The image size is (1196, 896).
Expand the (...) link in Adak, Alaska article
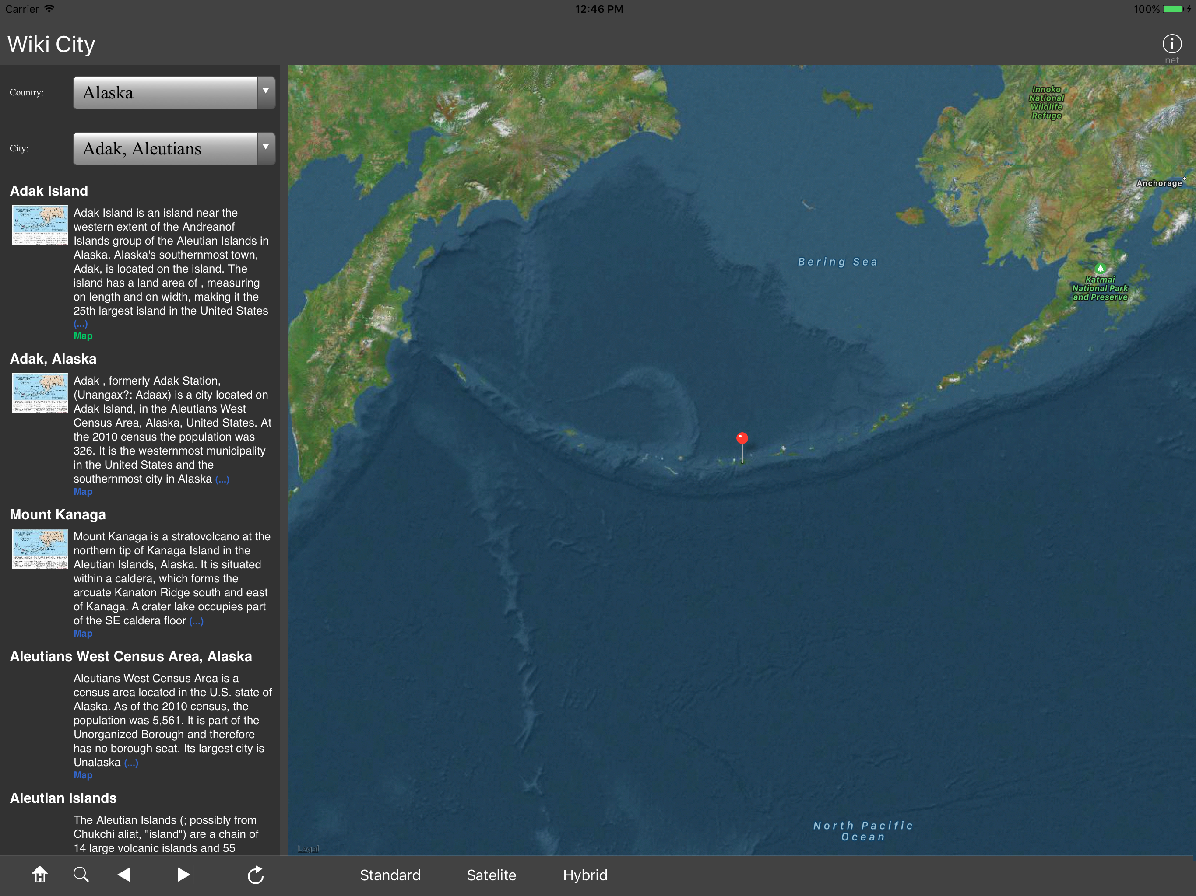tap(222, 479)
